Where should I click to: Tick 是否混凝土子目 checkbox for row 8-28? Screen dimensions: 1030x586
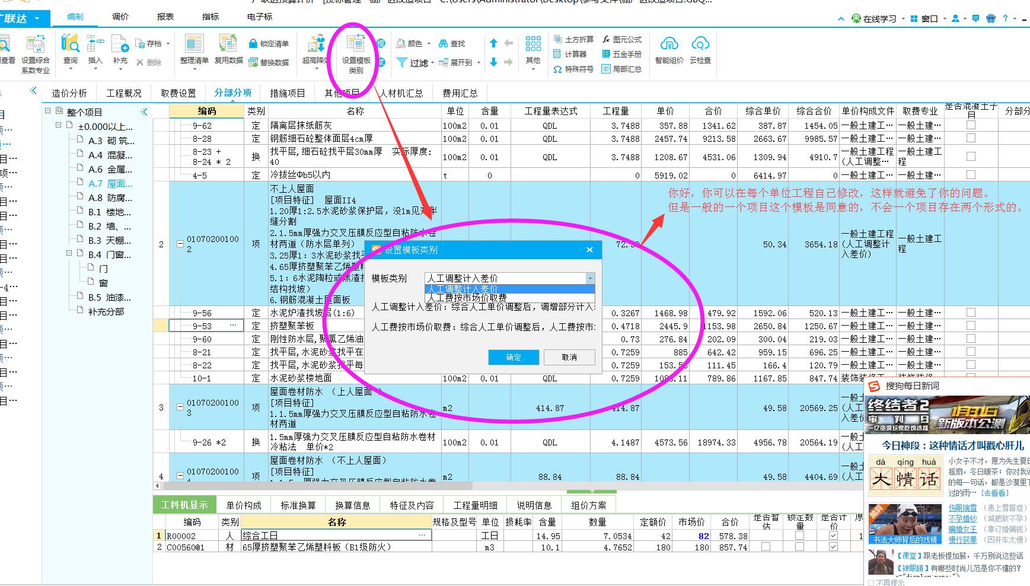coord(971,138)
